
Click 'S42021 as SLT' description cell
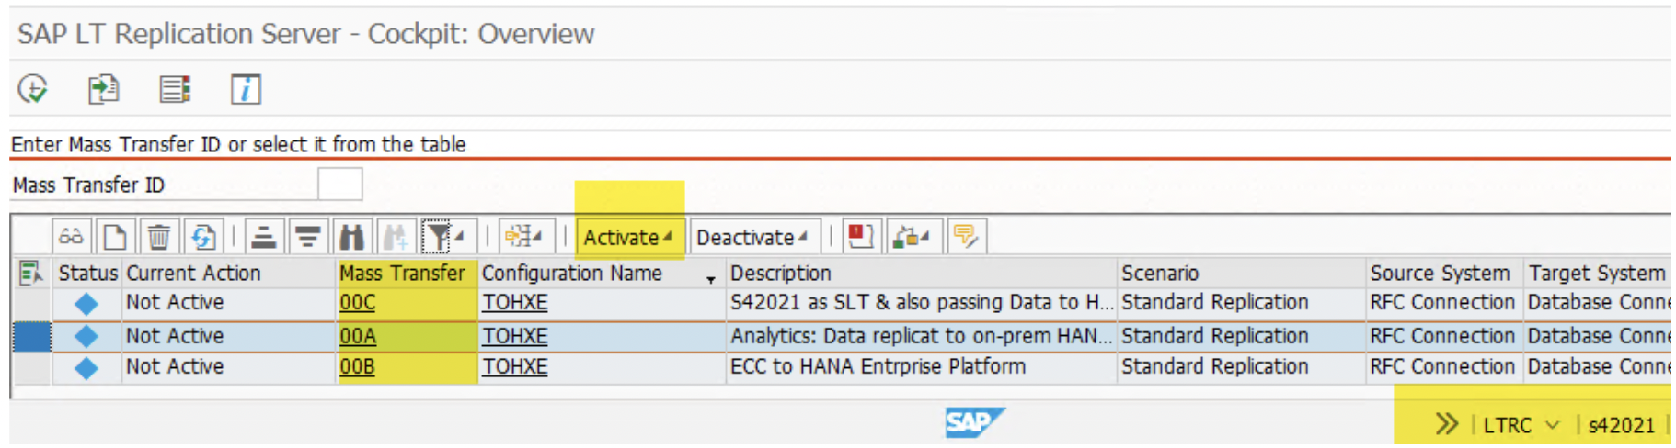922,302
